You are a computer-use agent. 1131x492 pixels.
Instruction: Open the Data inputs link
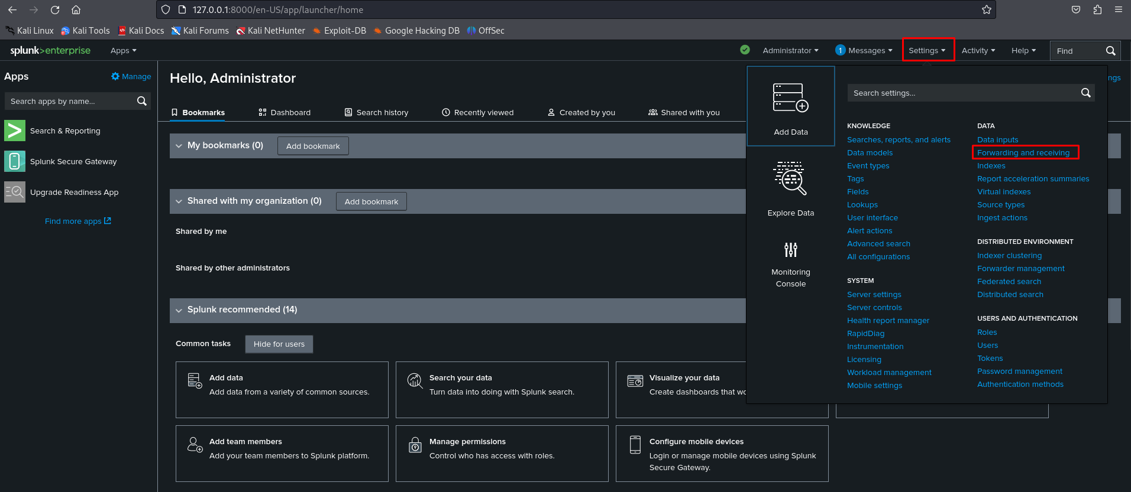pos(997,139)
